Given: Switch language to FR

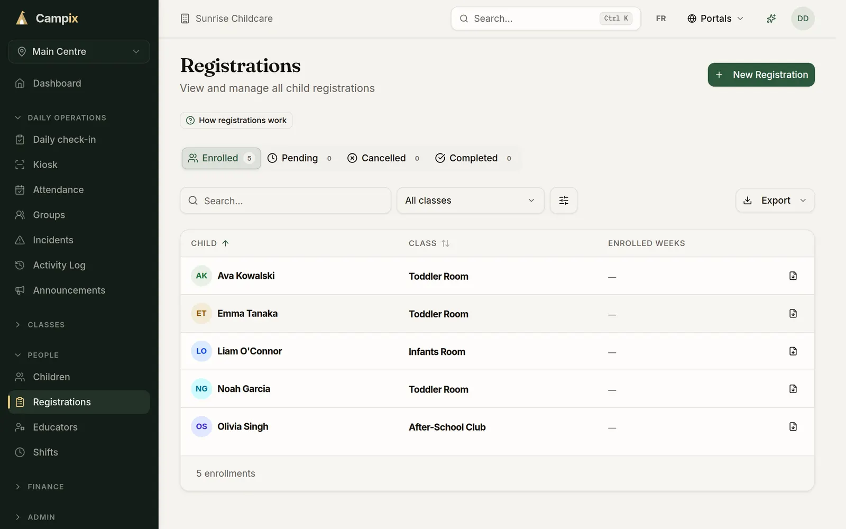Looking at the screenshot, I should click(661, 19).
